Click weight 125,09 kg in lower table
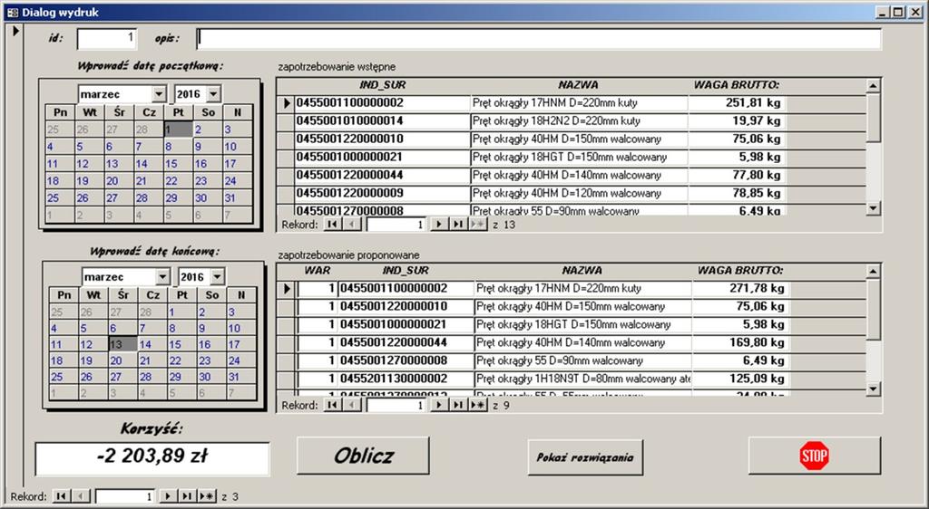 [x=740, y=379]
